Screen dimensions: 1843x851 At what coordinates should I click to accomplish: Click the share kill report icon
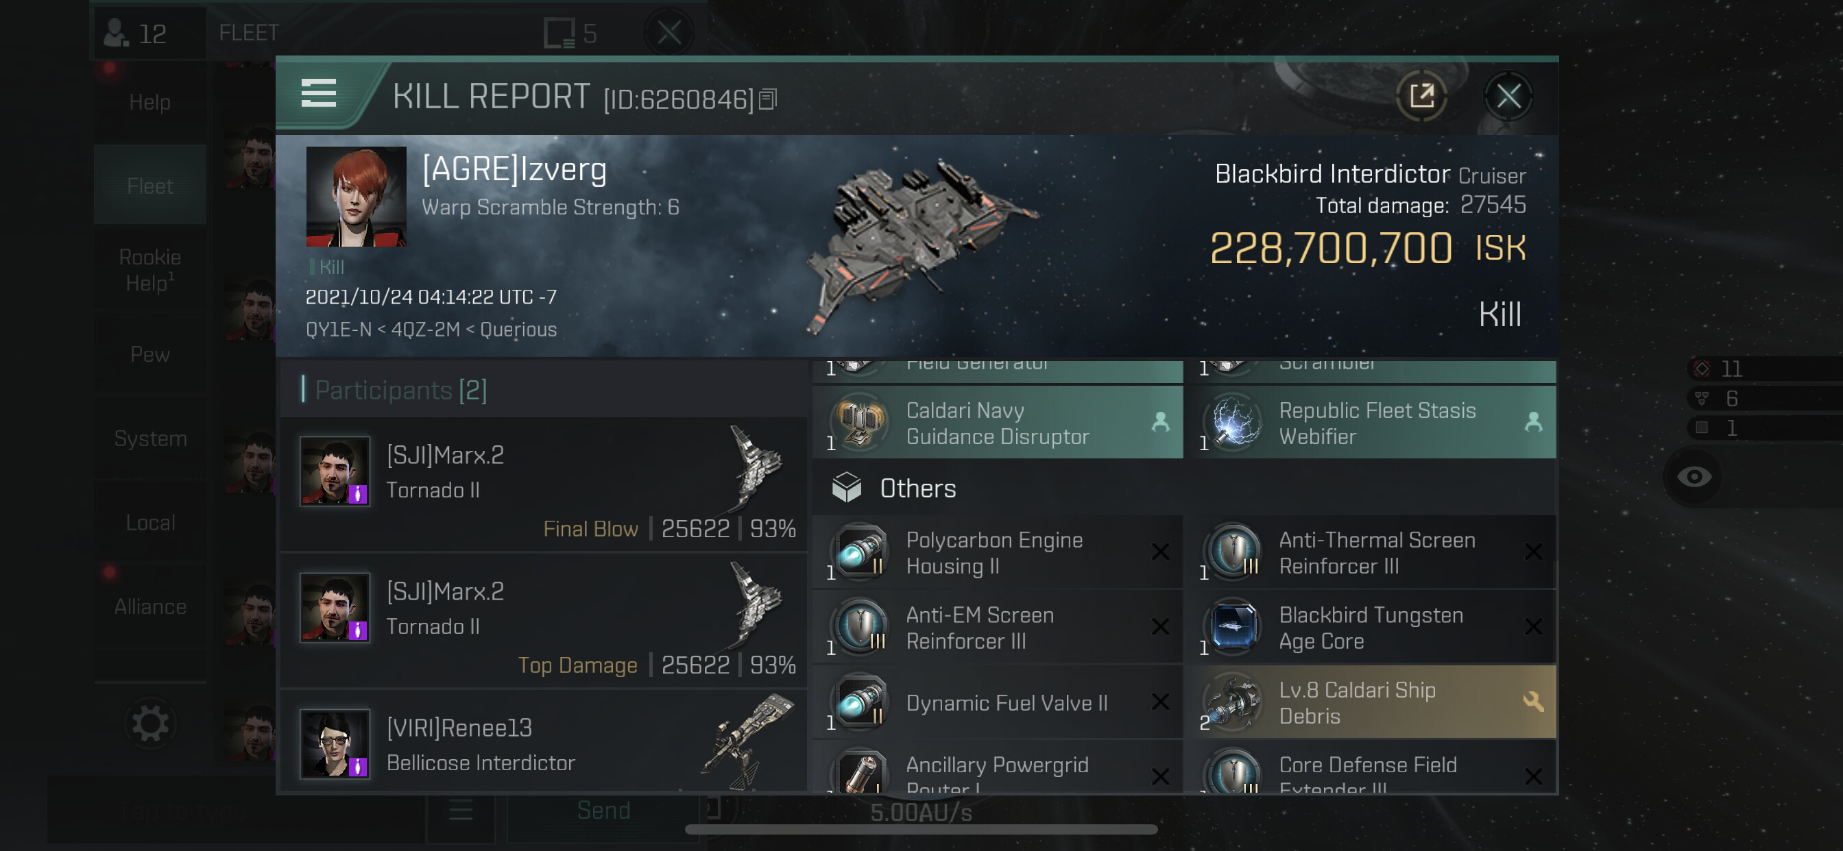[x=1421, y=96]
